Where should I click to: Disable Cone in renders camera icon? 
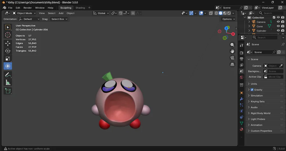click(283, 26)
